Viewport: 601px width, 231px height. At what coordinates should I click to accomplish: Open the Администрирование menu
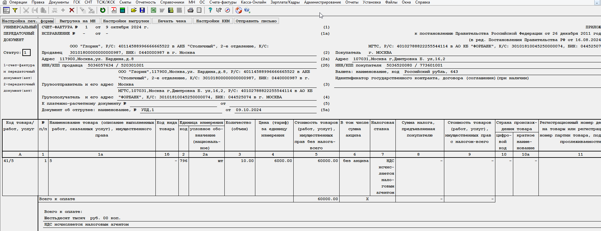pyautogui.click(x=322, y=2)
